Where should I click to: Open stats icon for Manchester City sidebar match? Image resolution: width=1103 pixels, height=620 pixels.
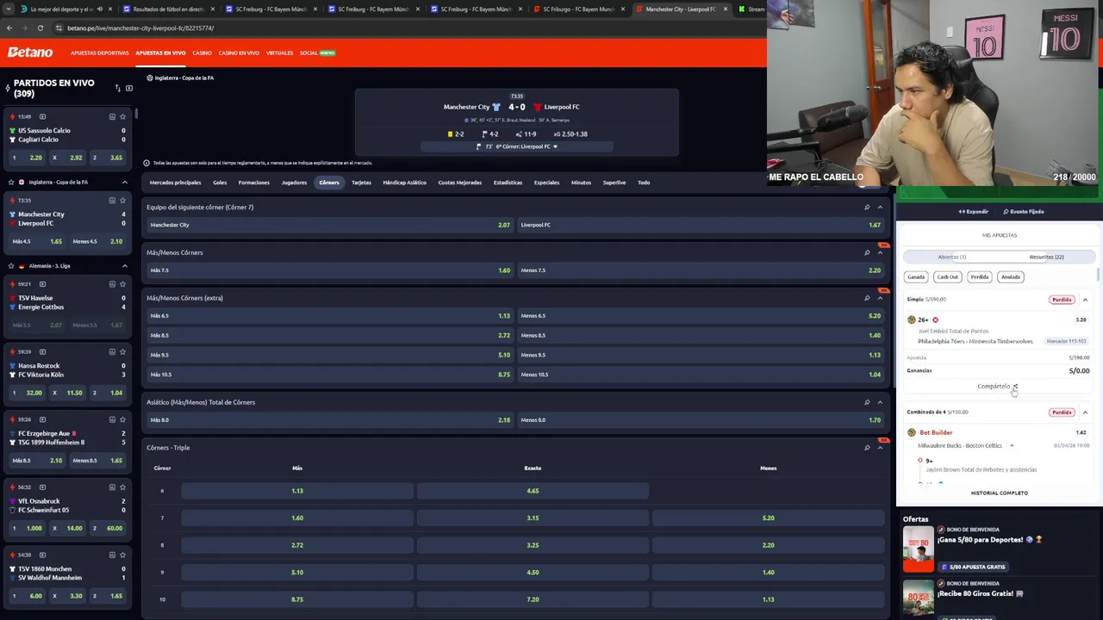pos(112,200)
